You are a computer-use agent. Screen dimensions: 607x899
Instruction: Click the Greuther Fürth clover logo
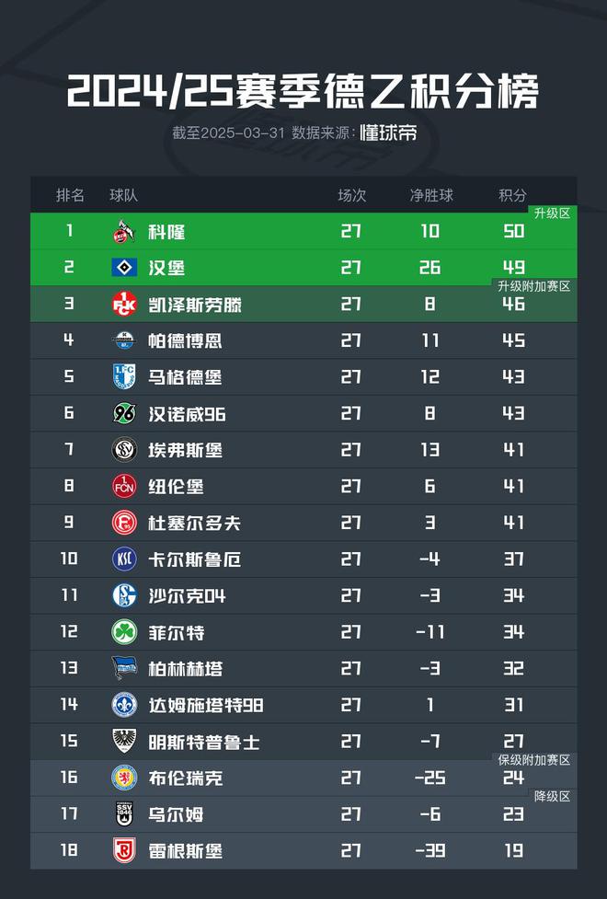pyautogui.click(x=123, y=632)
